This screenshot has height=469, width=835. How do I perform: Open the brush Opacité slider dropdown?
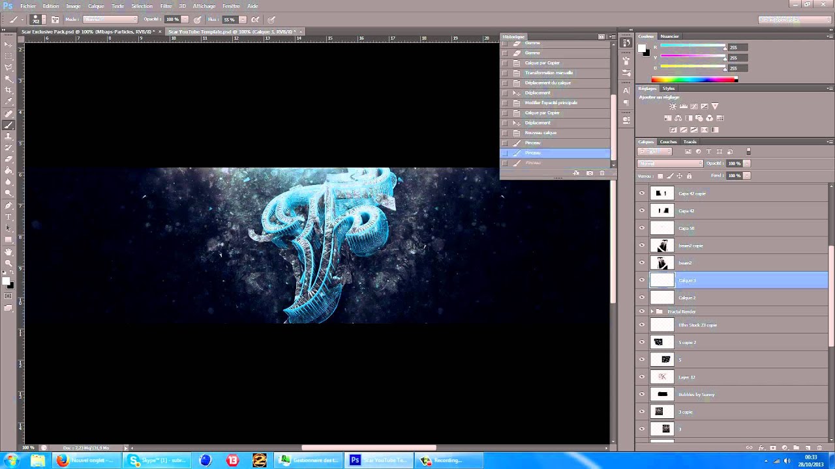185,20
